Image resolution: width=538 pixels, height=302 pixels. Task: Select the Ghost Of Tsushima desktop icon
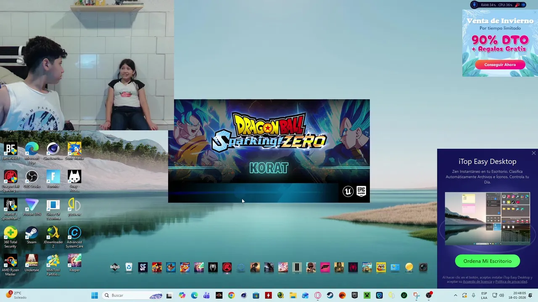coord(53,209)
